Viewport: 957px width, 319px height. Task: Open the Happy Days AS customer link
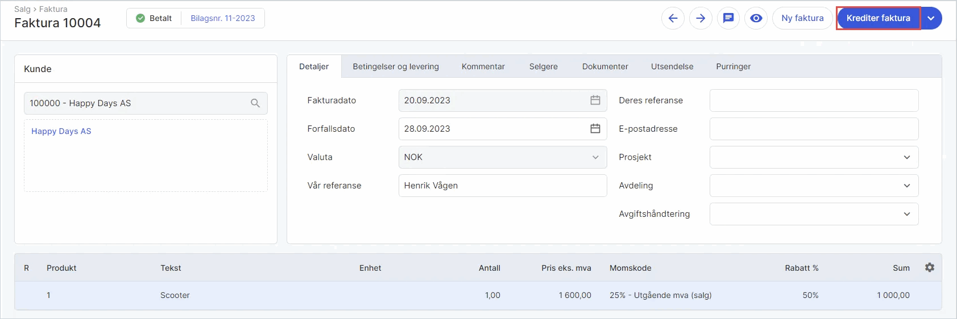[x=61, y=131]
